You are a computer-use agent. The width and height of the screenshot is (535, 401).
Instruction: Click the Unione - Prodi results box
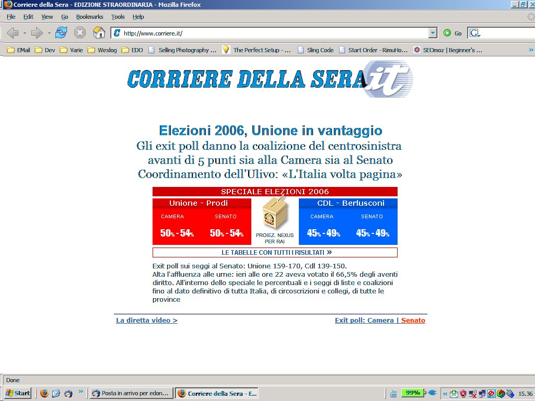[x=202, y=221]
